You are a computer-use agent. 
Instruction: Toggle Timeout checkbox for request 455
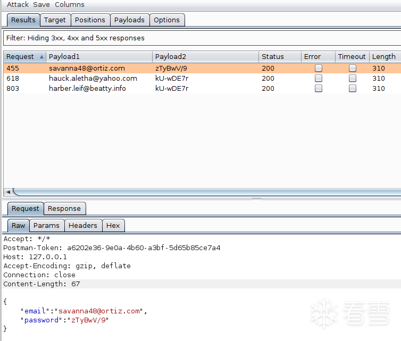(x=352, y=68)
